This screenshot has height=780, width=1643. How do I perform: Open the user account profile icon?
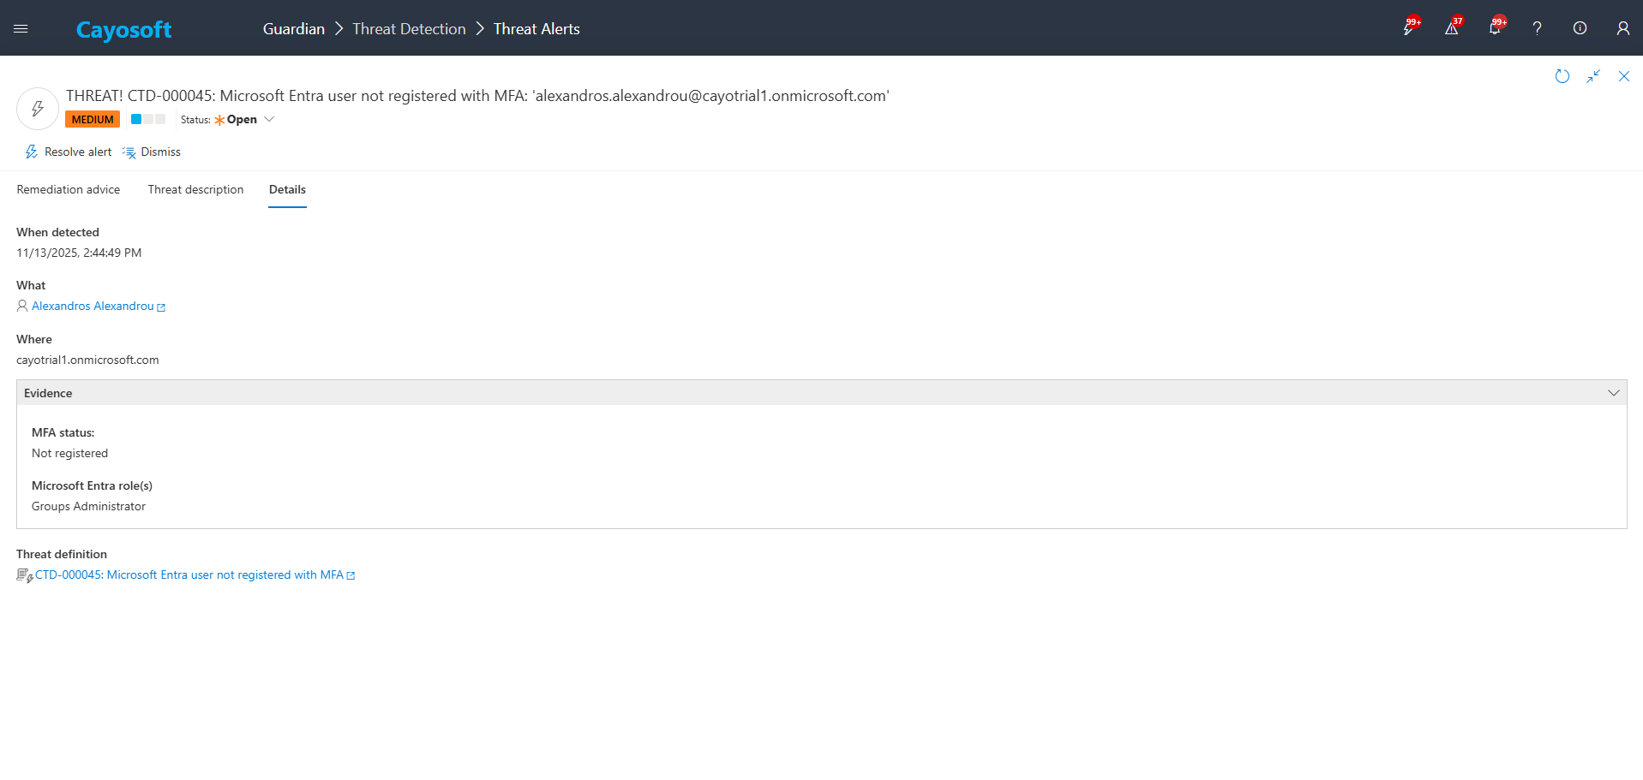point(1622,28)
